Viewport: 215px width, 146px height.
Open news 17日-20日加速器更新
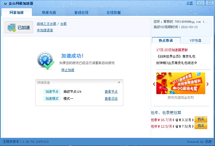click(x=172, y=50)
